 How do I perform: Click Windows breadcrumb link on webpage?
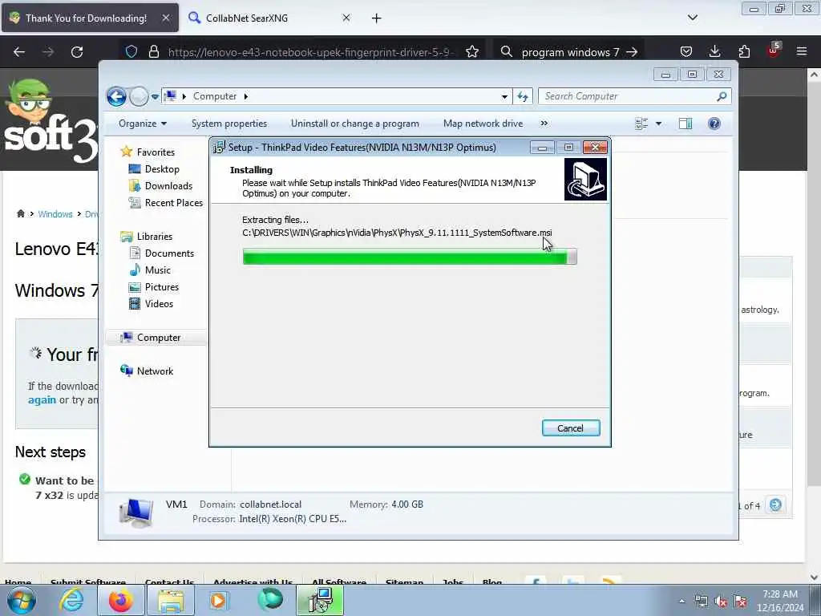click(55, 214)
